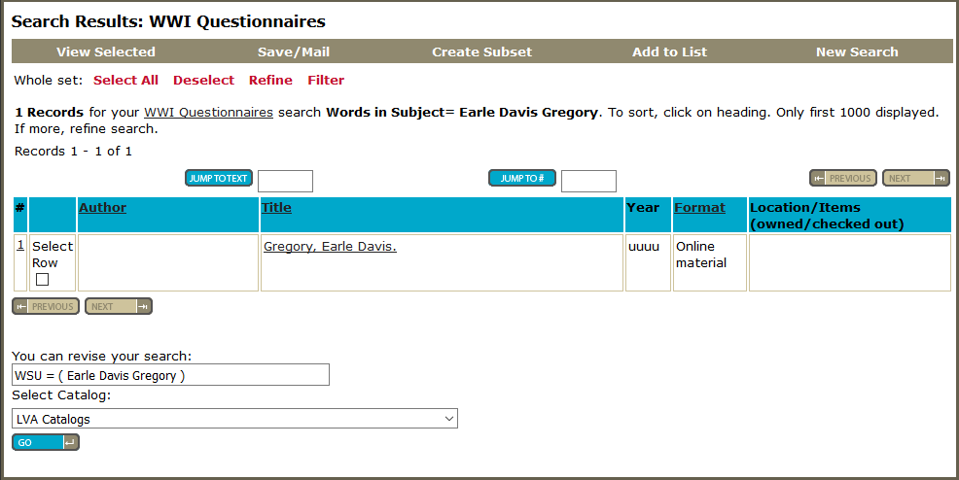959x480 pixels.
Task: Select Create Subset menu item
Action: 482,51
